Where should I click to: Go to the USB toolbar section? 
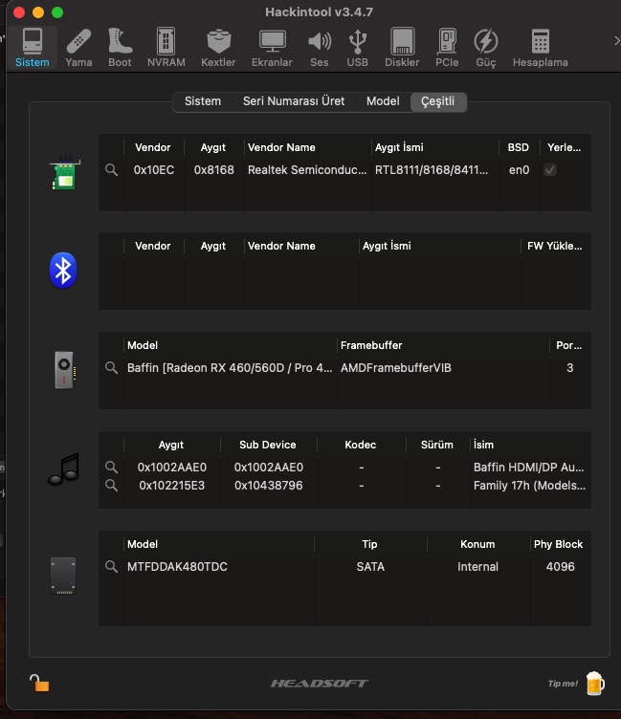[x=357, y=47]
